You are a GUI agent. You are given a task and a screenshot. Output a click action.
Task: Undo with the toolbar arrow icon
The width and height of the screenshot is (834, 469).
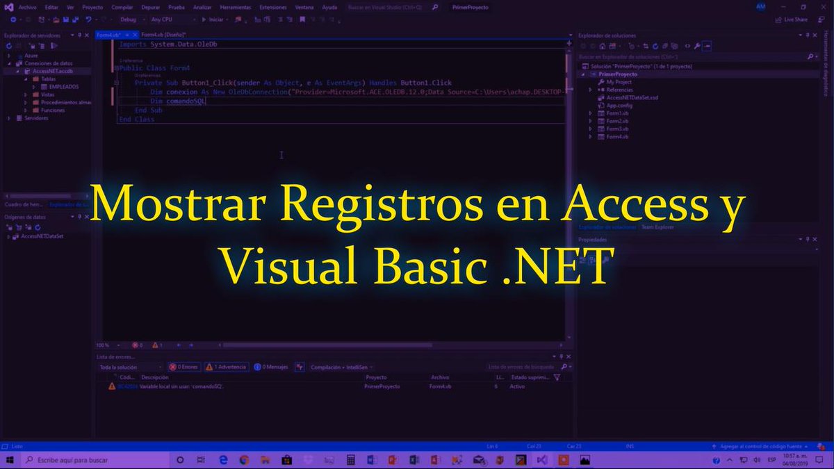(89, 19)
